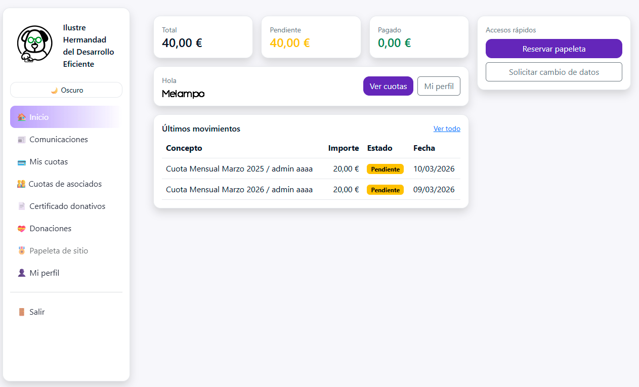Screen dimensions: 639x387
Task: Open Mis cuotas in the sidebar
Action: [66, 161]
